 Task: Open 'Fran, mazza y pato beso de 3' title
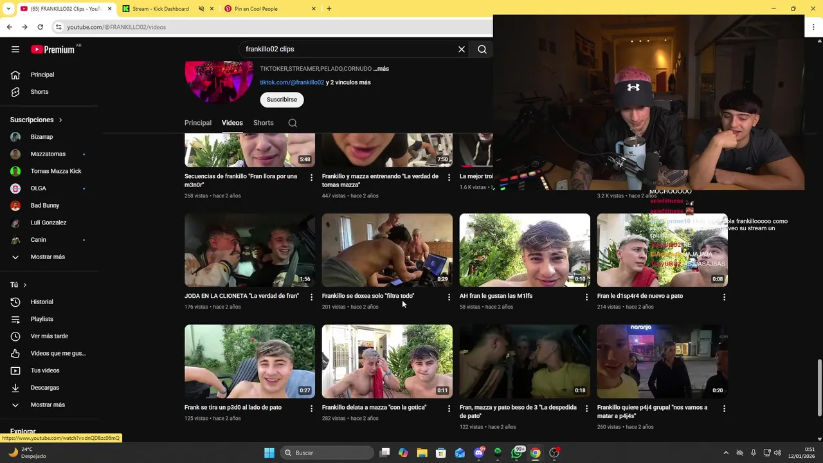(518, 412)
